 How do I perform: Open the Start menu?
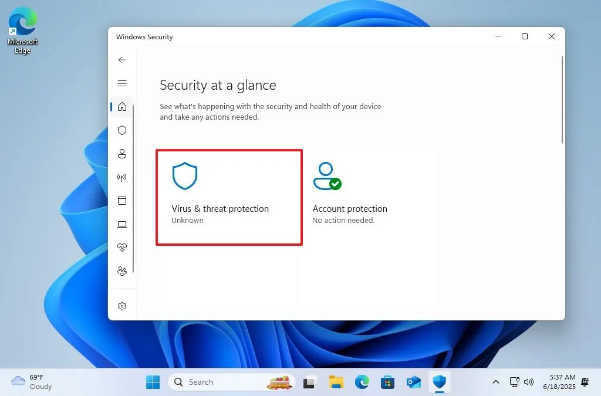click(x=153, y=382)
